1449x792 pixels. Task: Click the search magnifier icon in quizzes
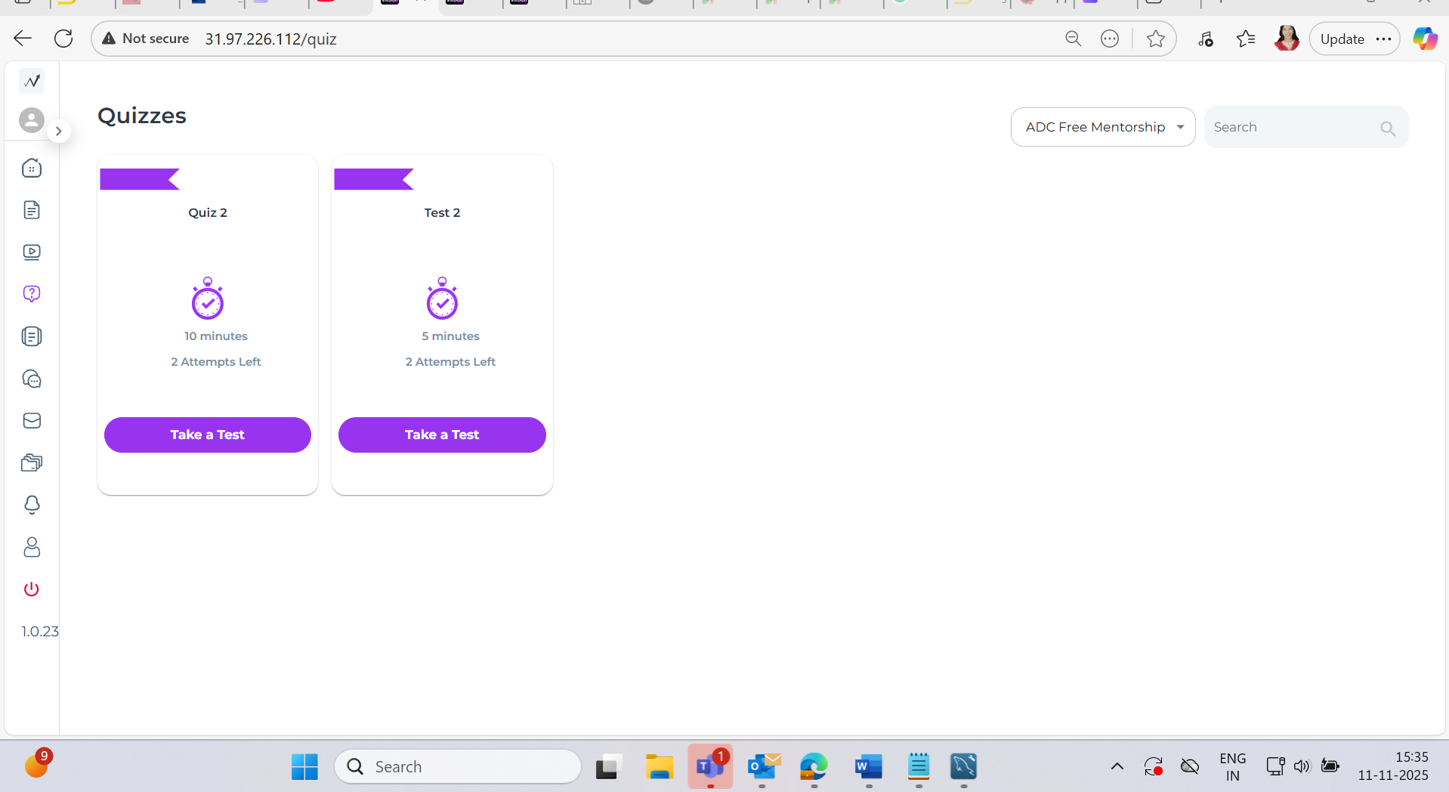(1387, 128)
